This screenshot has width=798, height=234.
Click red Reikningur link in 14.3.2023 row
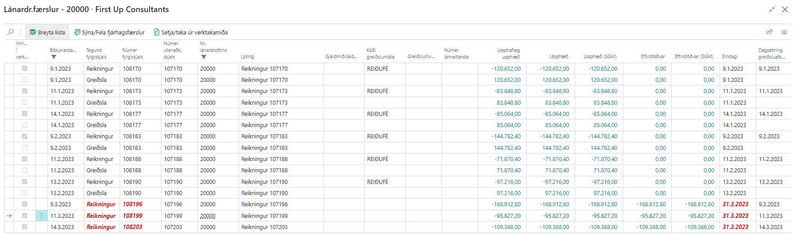click(101, 227)
